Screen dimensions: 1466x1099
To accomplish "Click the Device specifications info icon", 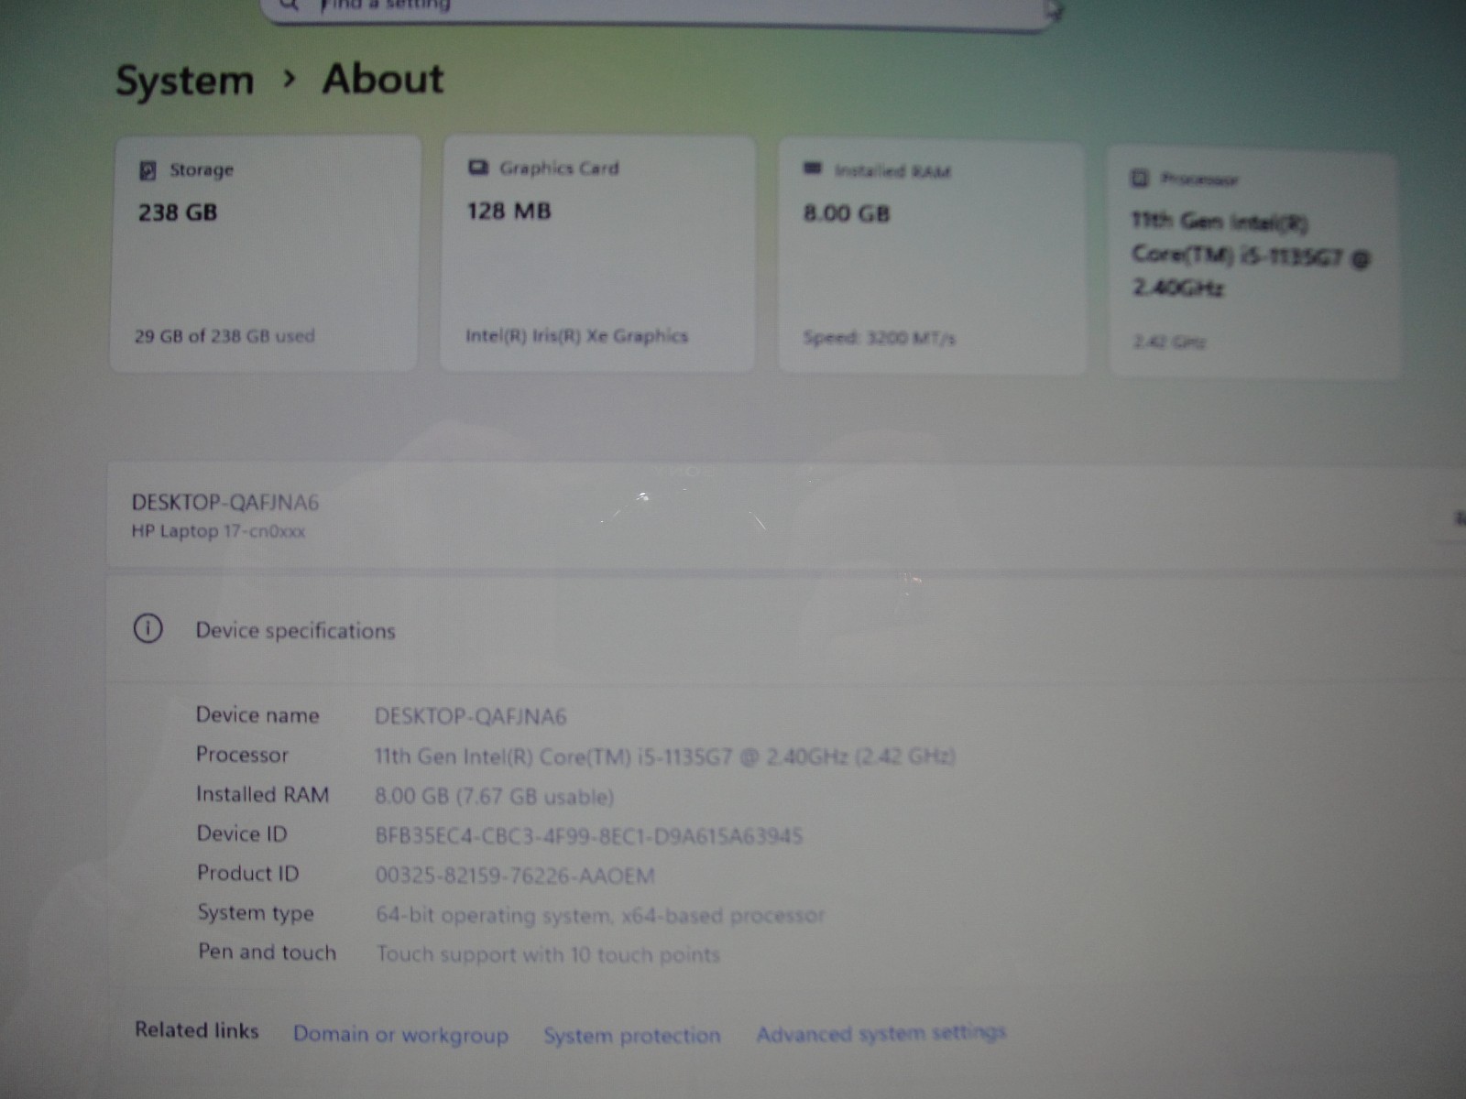I will [148, 628].
